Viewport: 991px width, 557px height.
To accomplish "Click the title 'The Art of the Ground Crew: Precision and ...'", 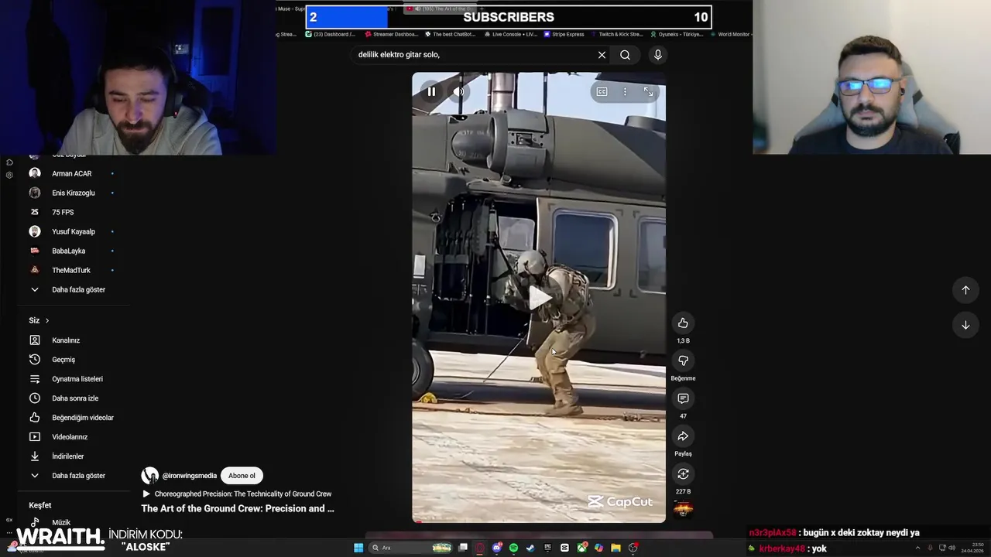I will pos(238,508).
